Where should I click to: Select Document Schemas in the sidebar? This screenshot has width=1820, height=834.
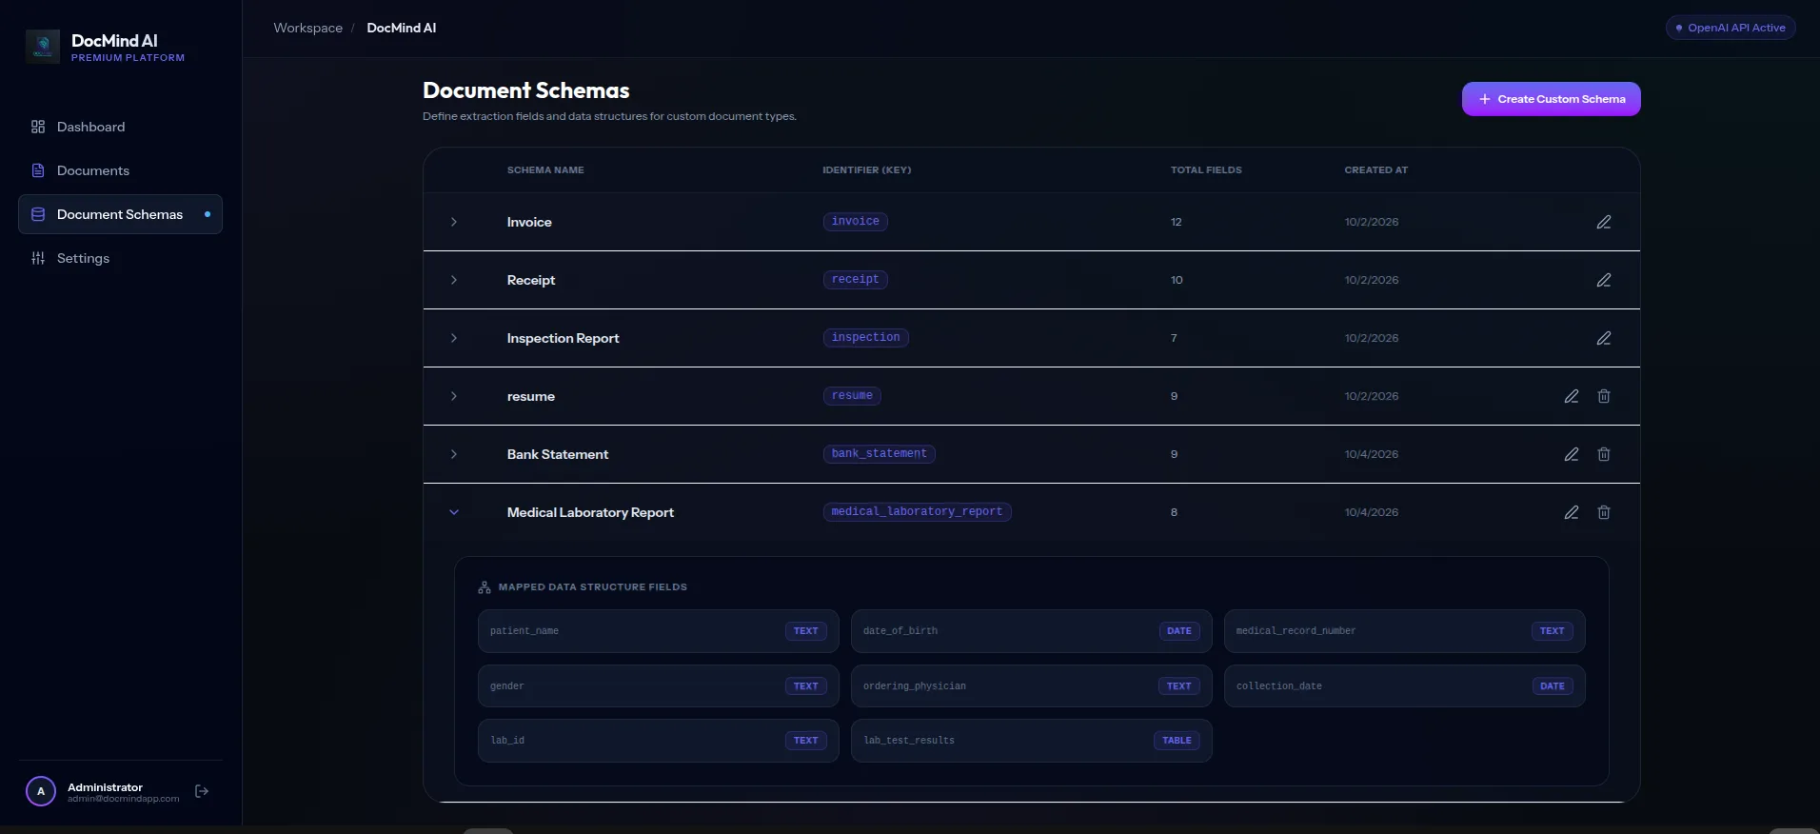pyautogui.click(x=120, y=214)
